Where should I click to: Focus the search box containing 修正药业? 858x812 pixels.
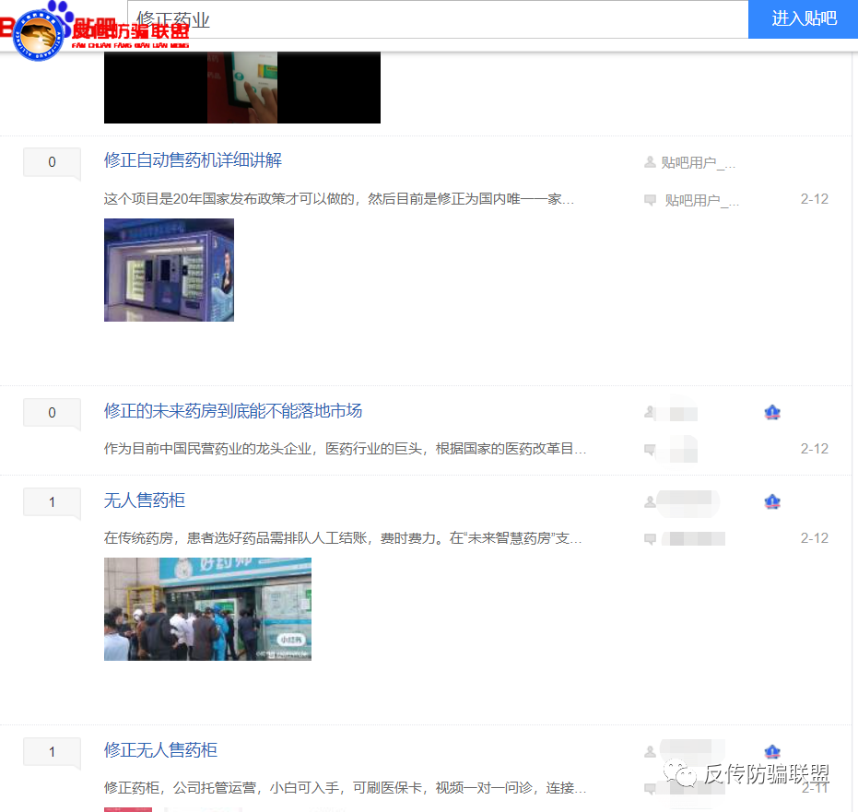438,19
